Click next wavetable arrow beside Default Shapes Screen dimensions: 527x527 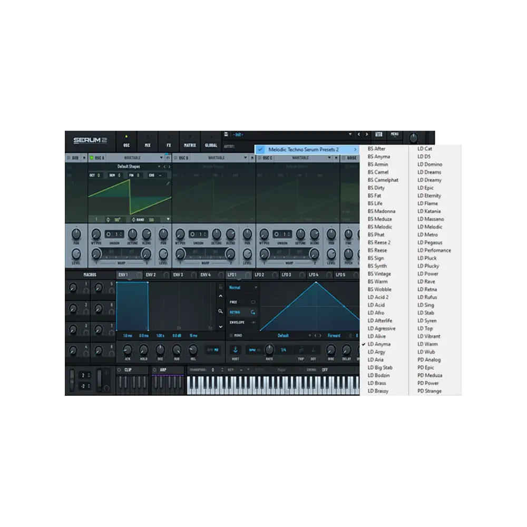click(169, 167)
